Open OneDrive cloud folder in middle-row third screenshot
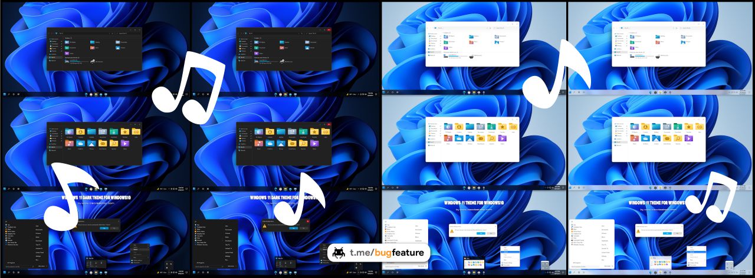This screenshot has width=755, height=278. click(x=459, y=138)
